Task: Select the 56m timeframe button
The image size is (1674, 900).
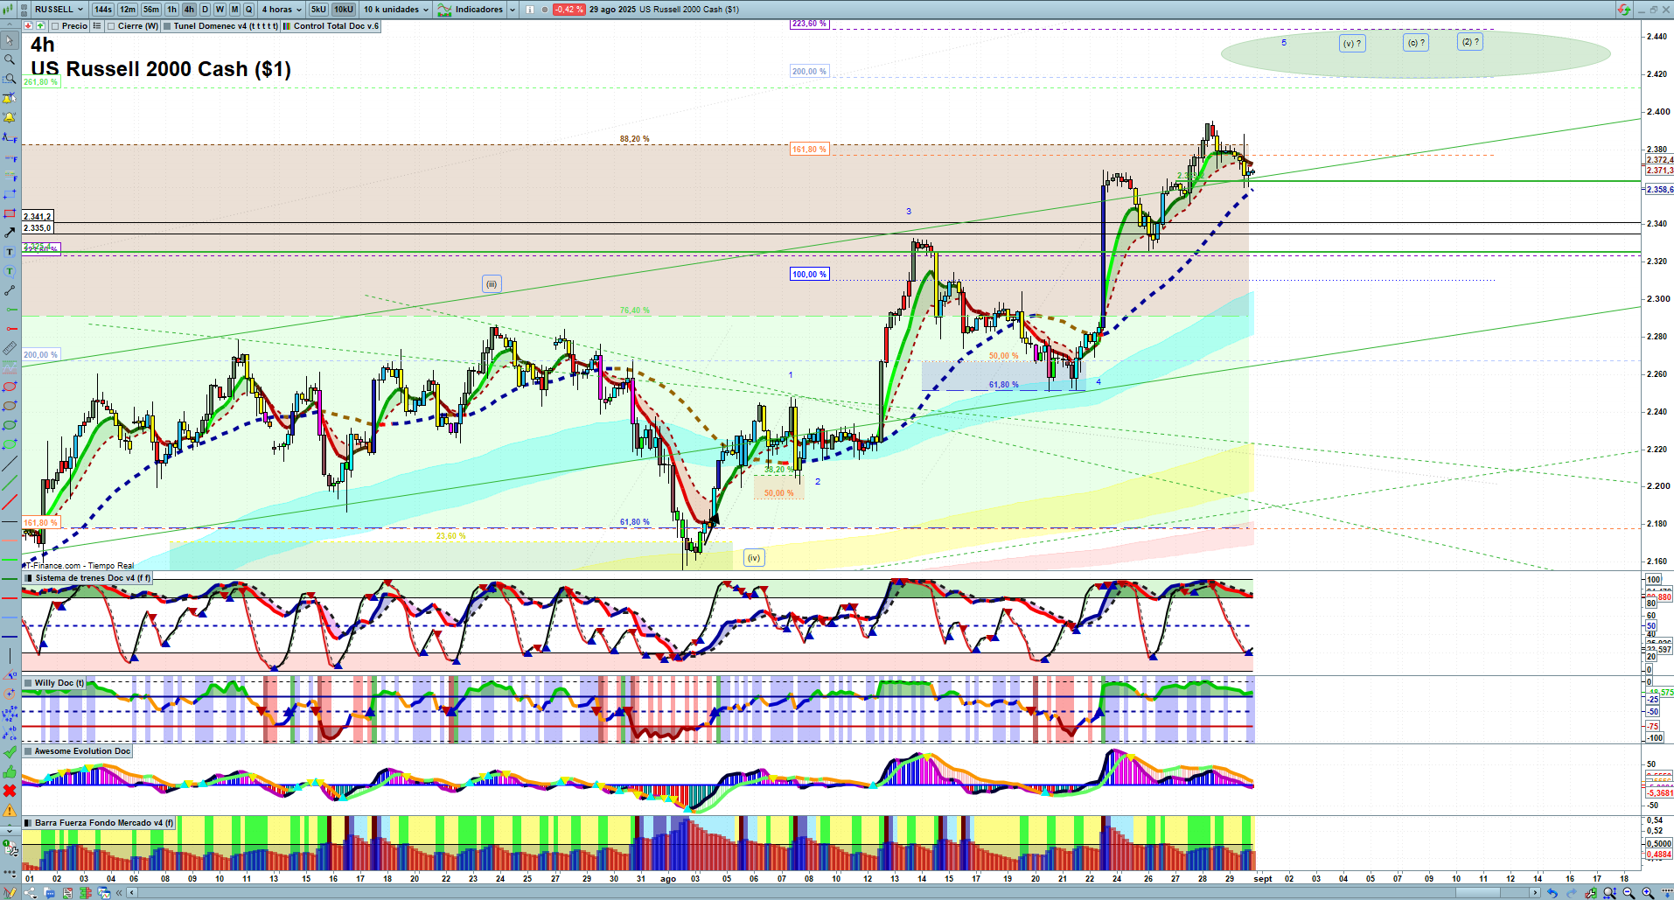Action: (x=151, y=10)
